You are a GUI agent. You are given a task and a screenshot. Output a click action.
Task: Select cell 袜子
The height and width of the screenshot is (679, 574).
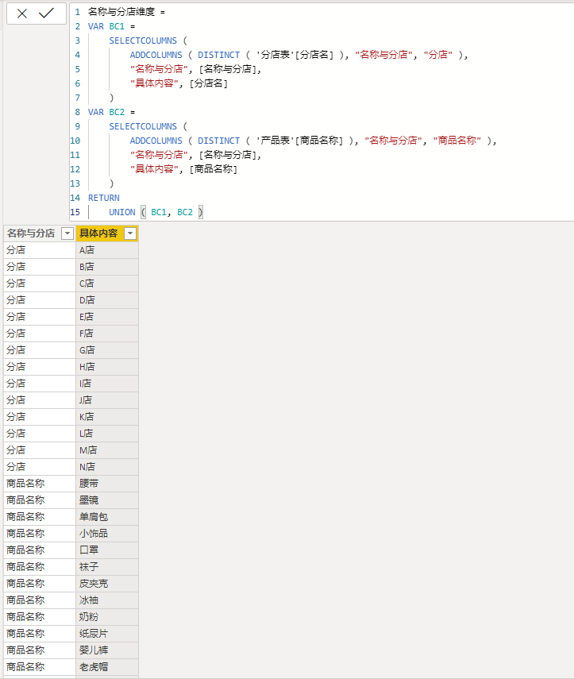pos(107,567)
